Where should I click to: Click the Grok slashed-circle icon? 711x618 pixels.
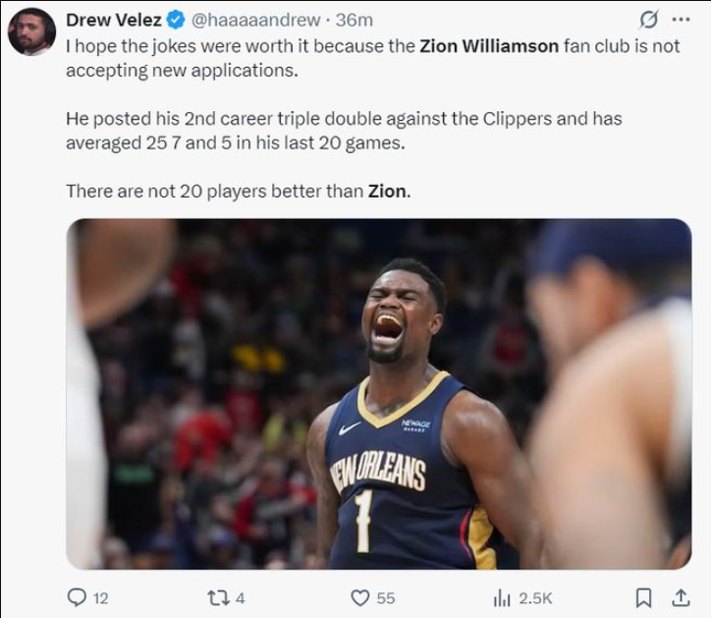click(648, 20)
